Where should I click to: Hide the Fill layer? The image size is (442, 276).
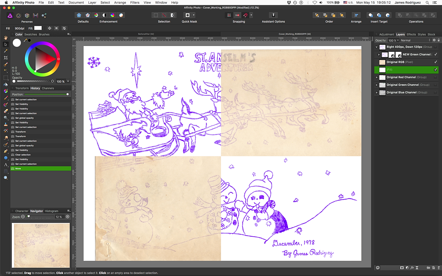click(x=436, y=70)
